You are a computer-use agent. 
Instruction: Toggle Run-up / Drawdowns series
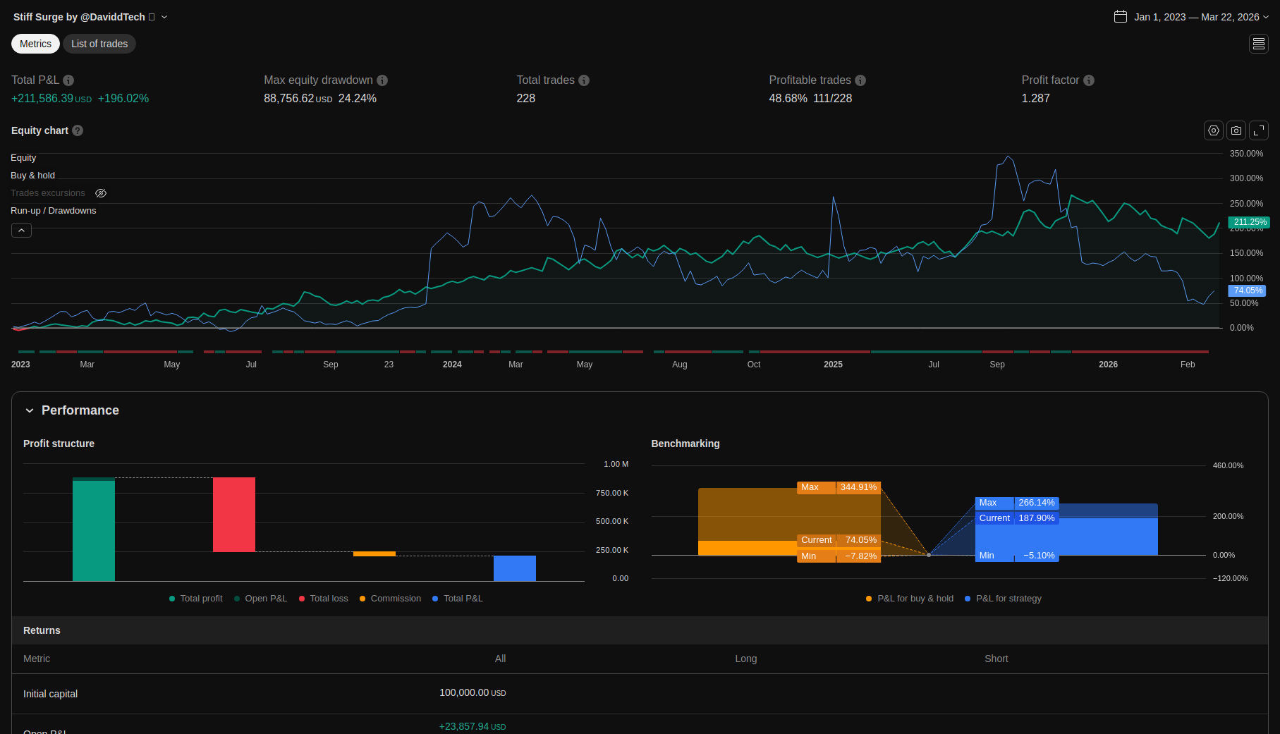[53, 211]
